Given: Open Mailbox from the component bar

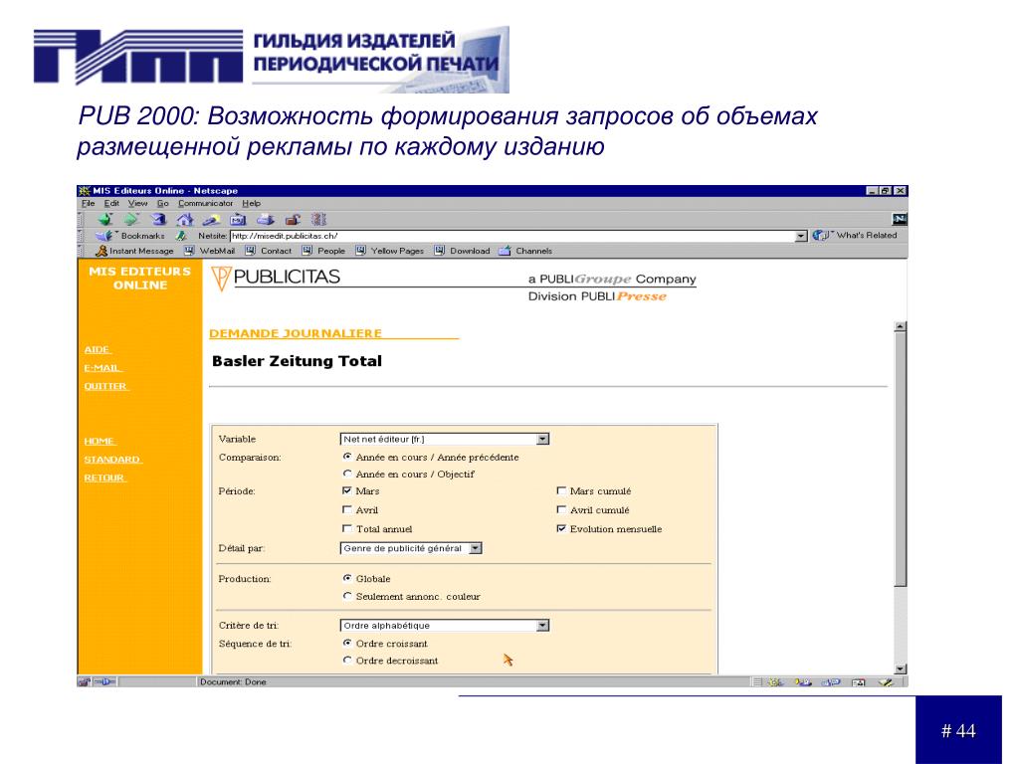Looking at the screenshot, I should tap(803, 682).
